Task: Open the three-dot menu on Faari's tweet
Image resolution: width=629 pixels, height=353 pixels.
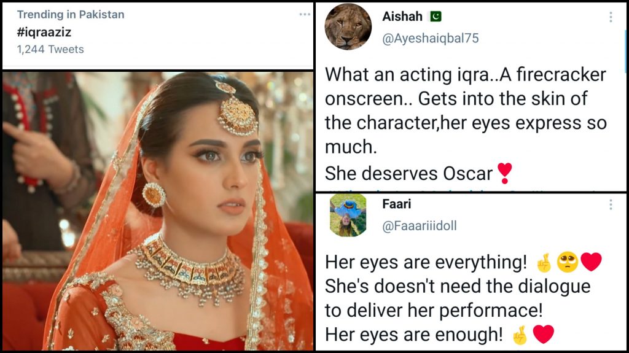Action: 610,204
